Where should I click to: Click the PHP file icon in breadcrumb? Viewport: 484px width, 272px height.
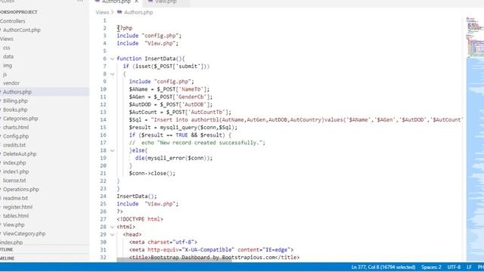[119, 12]
